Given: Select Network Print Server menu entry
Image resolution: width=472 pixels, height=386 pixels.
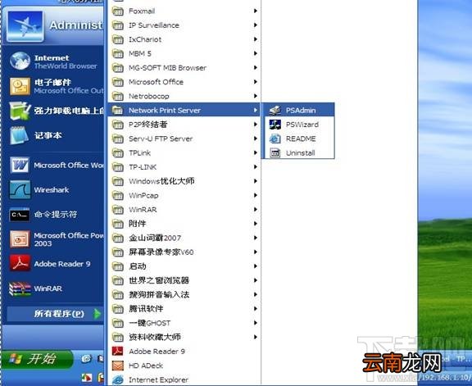Looking at the screenshot, I should coord(184,110).
